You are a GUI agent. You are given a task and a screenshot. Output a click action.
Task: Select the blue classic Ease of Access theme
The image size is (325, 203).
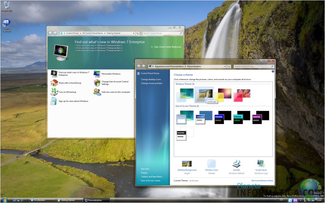[x=204, y=117]
